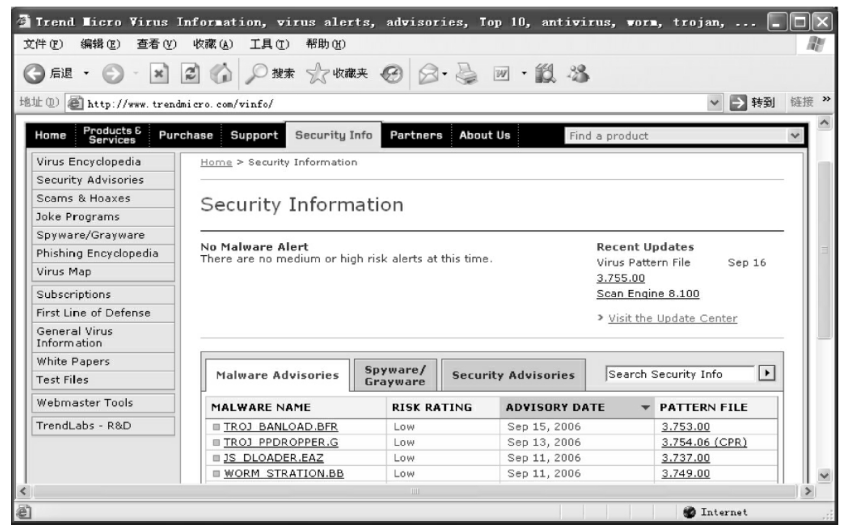854x532 pixels.
Task: Open Virus Map in the sidebar
Action: coord(103,271)
